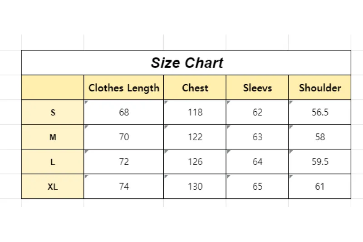Click the cell containing 63

(257, 137)
